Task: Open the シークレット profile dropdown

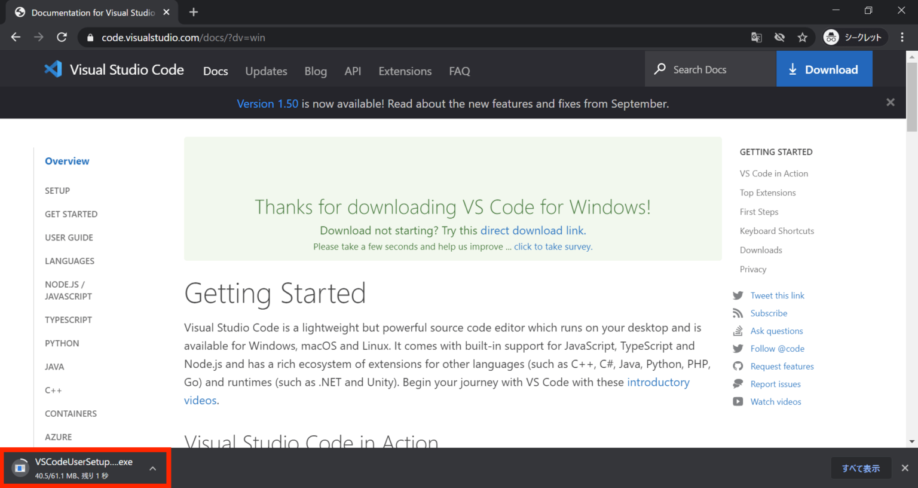Action: click(x=853, y=37)
